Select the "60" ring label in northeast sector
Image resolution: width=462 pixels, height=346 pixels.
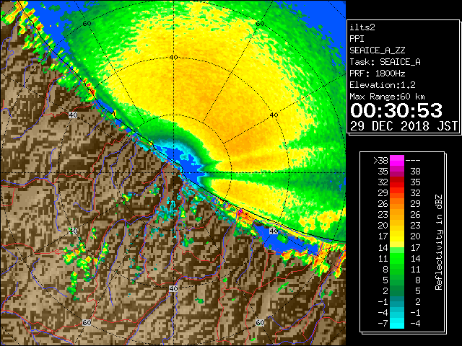click(260, 24)
